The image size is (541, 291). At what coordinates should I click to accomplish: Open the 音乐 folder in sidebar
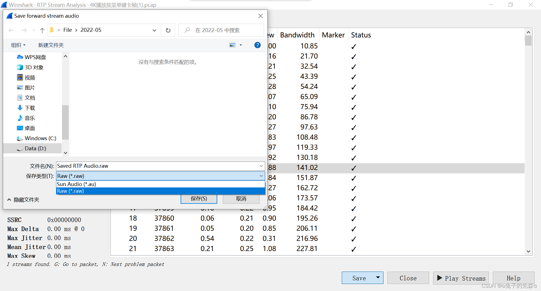(30, 118)
